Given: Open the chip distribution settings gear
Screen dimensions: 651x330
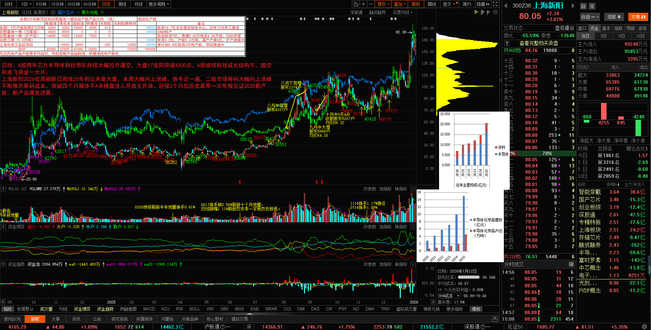Looking at the screenshot, I should (x=495, y=12).
